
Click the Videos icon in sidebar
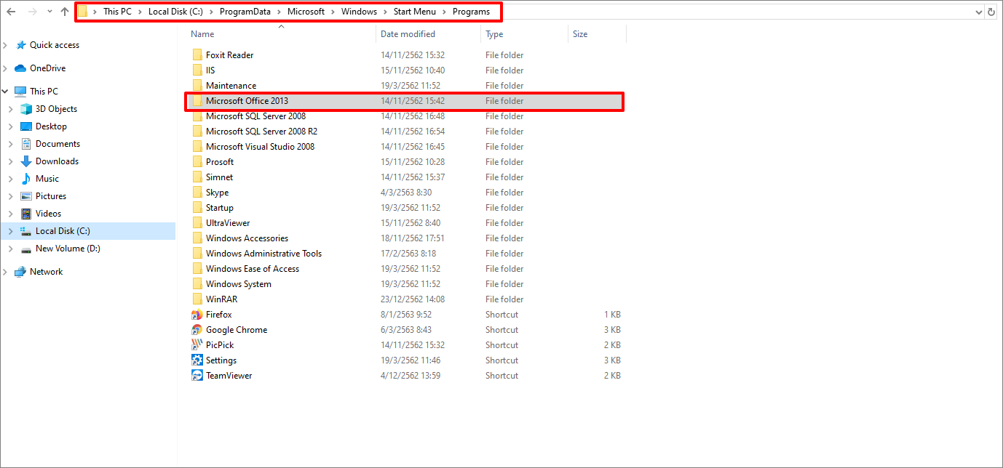pos(26,214)
